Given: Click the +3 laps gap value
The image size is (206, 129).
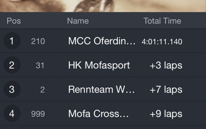Looking at the screenshot, I should (x=166, y=65).
